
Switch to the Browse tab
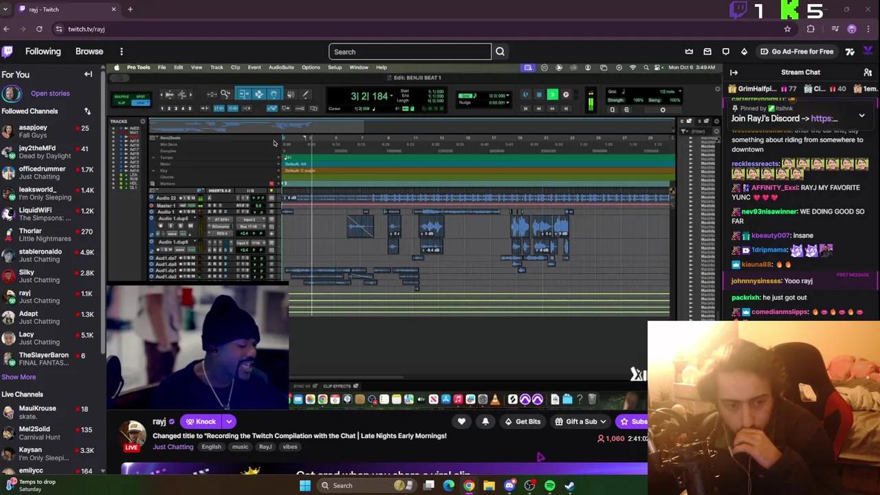pyautogui.click(x=89, y=52)
